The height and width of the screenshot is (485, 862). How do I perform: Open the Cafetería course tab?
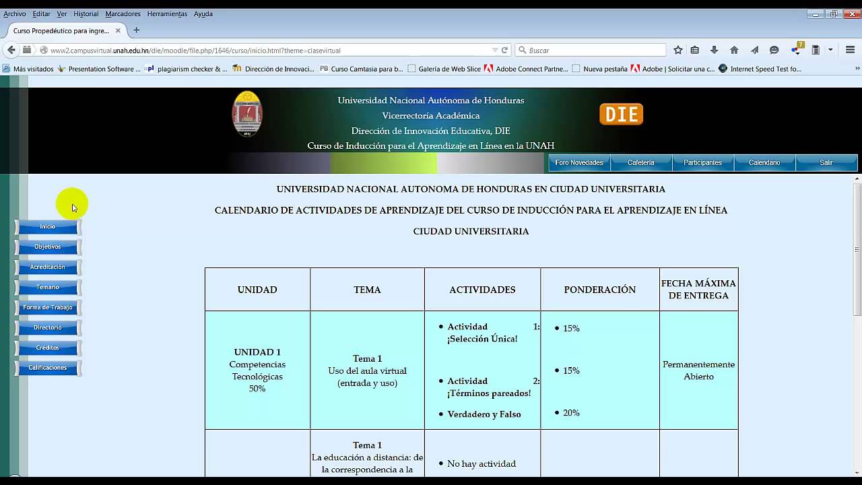(x=641, y=162)
